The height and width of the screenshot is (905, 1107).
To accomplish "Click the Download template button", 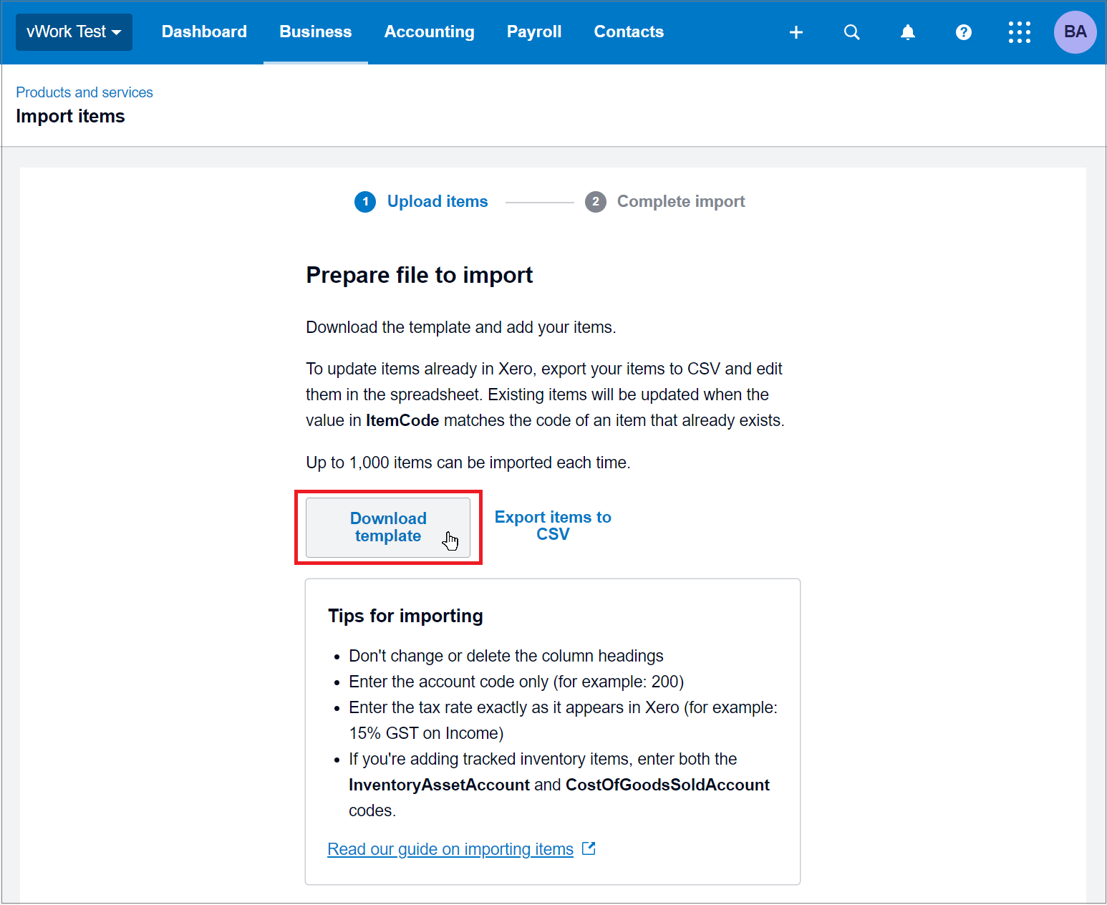I will (x=388, y=528).
